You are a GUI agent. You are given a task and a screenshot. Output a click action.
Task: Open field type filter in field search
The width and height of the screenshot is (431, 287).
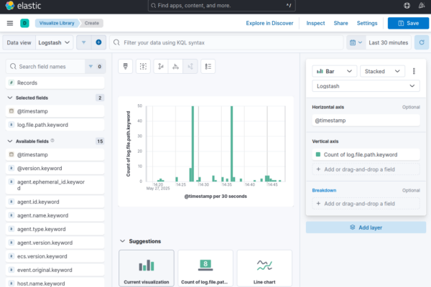point(95,67)
